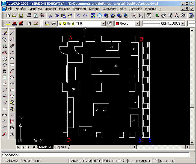
Task: Jump to the last layout tab arrow
Action: [x=34, y=147]
